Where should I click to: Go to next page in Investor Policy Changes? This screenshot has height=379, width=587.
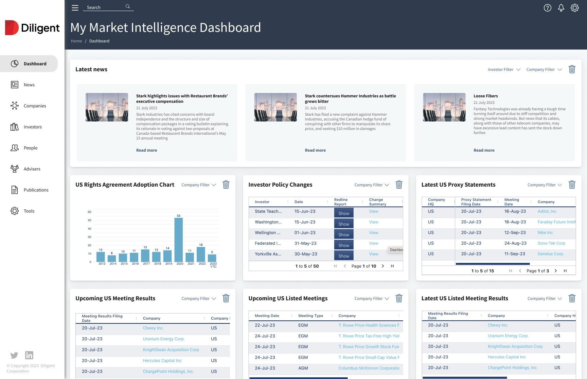point(383,266)
